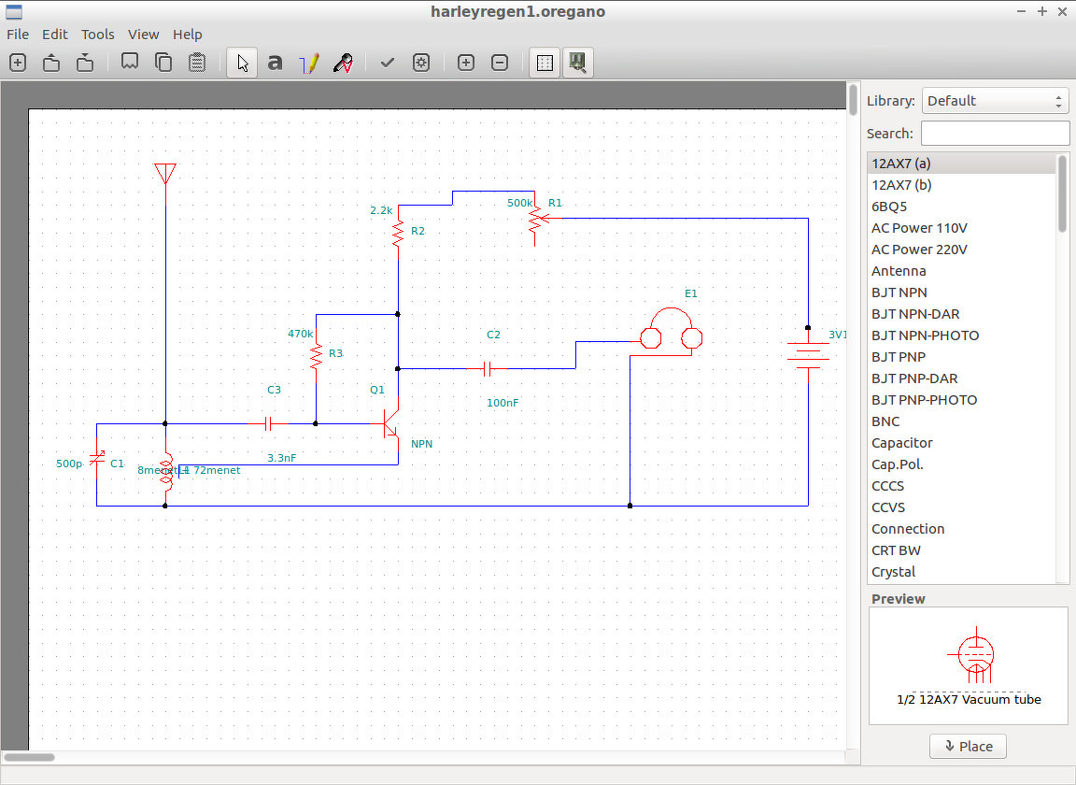Focus the part Search field
Viewport: 1076px width, 785px height.
[995, 134]
